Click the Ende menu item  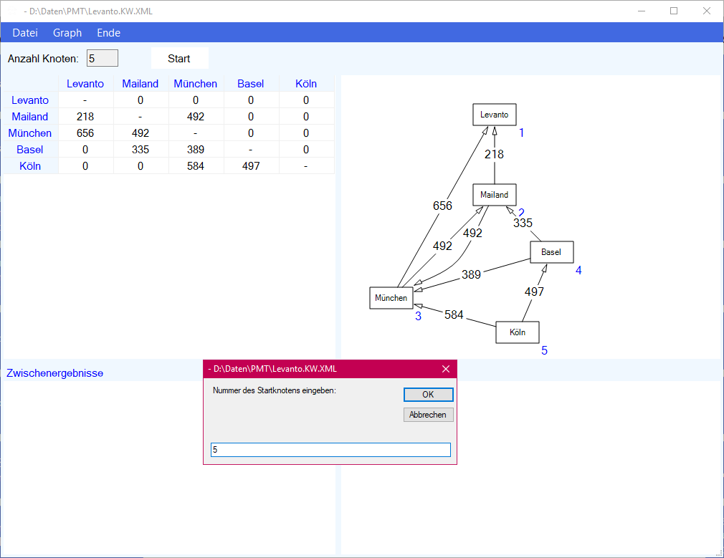(x=108, y=33)
